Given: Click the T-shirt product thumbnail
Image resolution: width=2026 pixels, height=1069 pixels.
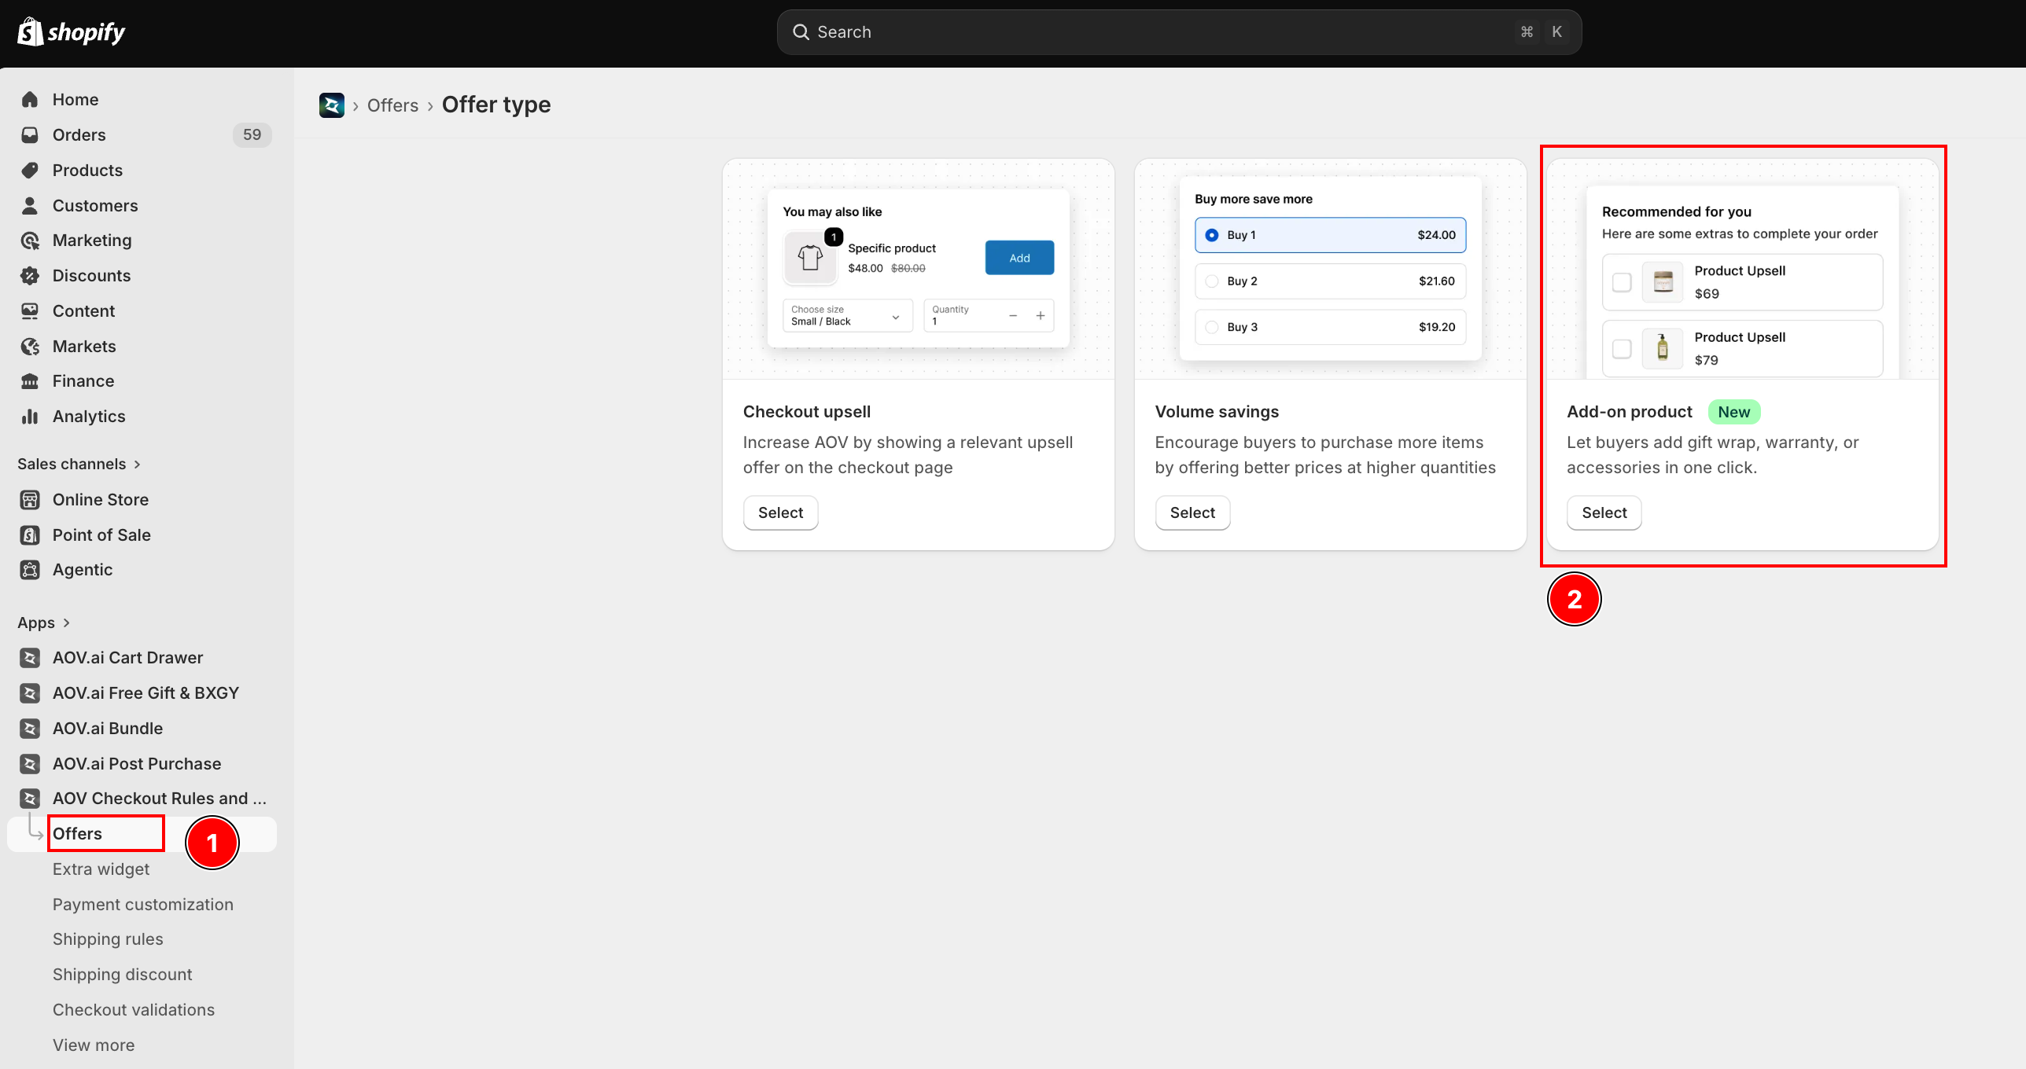Looking at the screenshot, I should coord(810,257).
